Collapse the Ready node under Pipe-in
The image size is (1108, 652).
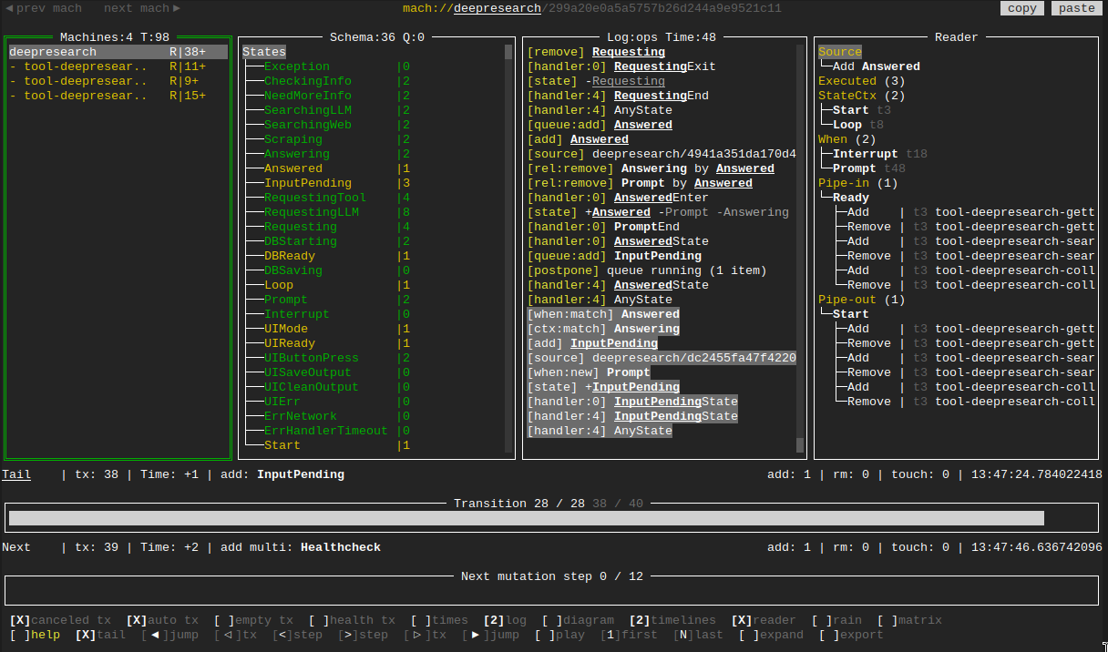point(851,198)
